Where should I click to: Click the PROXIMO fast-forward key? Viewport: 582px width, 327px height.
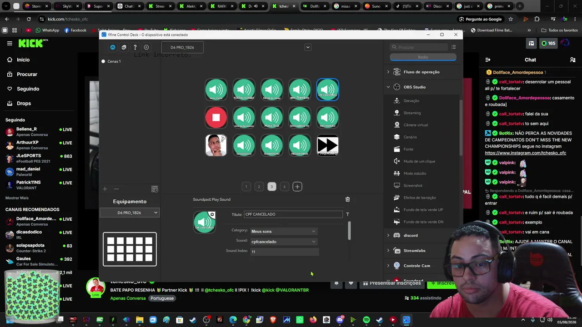[x=327, y=145]
